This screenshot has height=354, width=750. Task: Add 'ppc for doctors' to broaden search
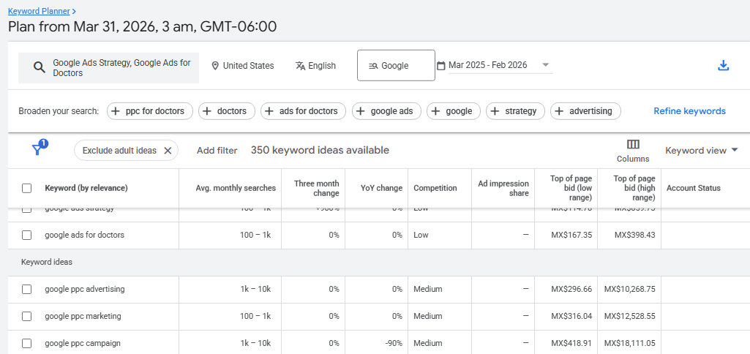(x=150, y=111)
